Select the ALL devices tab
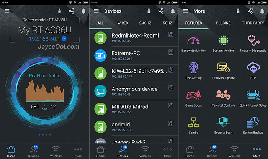The height and width of the screenshot is (159, 268). pyautogui.click(x=100, y=23)
